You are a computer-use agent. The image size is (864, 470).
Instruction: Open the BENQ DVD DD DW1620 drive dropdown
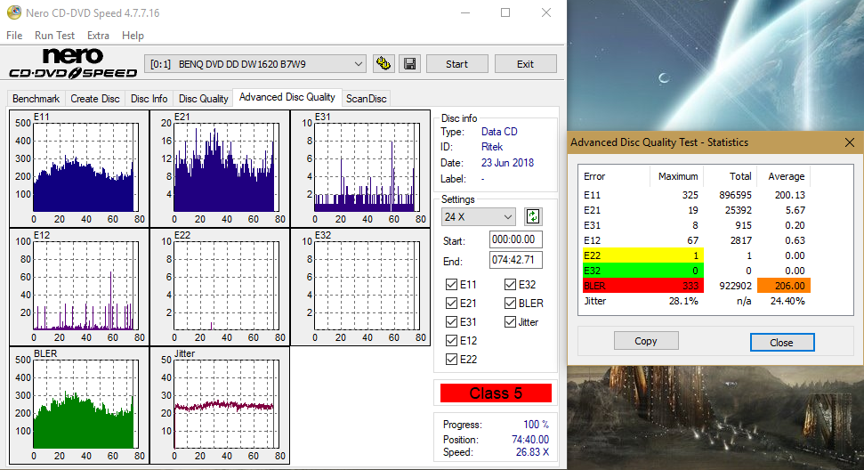pos(255,64)
